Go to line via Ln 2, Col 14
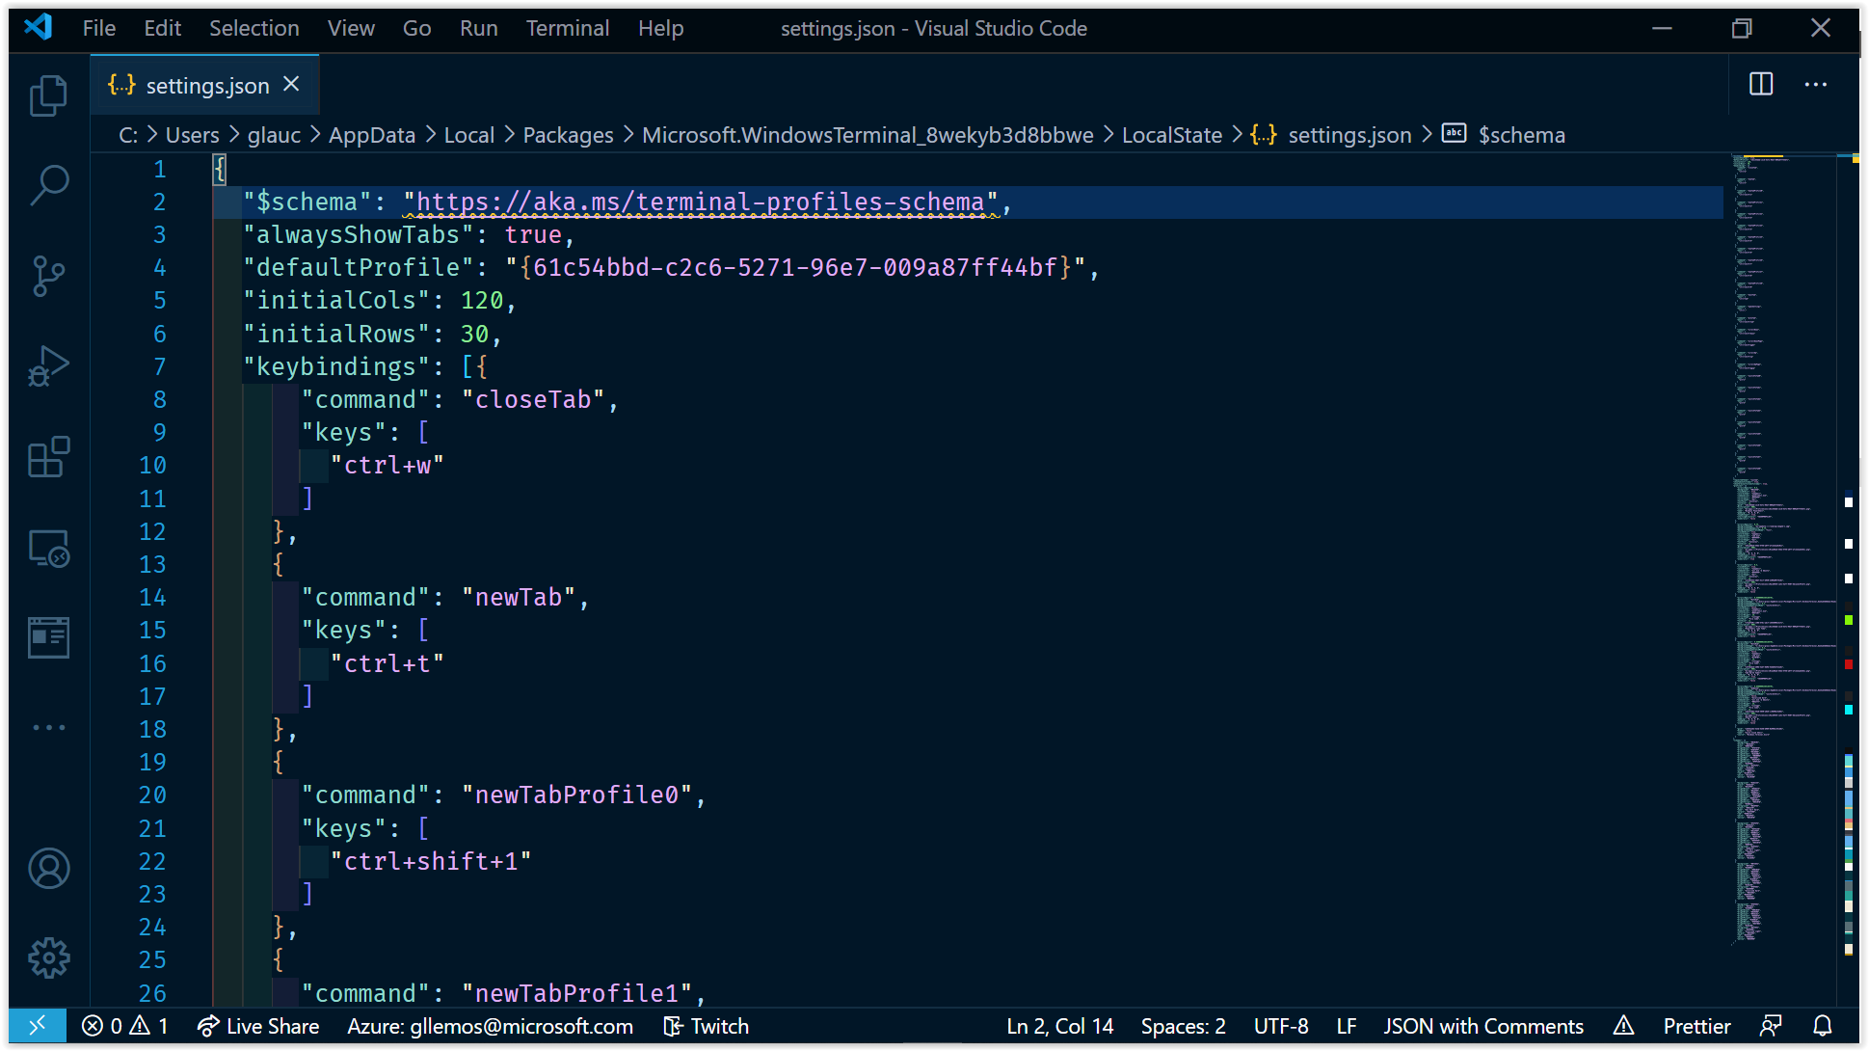The width and height of the screenshot is (1869, 1051). point(1059,1026)
